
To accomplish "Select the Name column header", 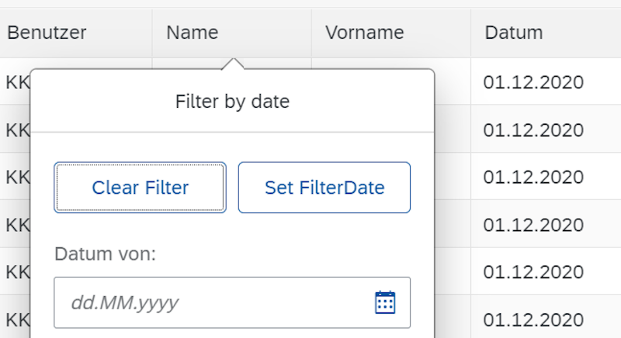I will [193, 33].
